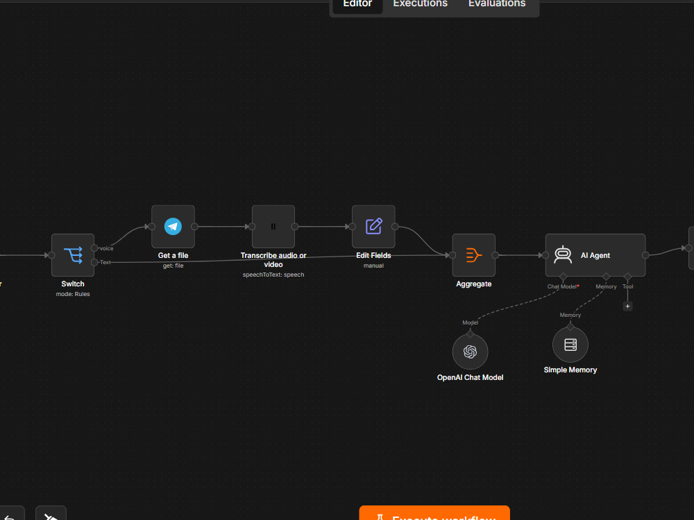
Task: Click the AI Agent input connector
Action: pyautogui.click(x=545, y=255)
